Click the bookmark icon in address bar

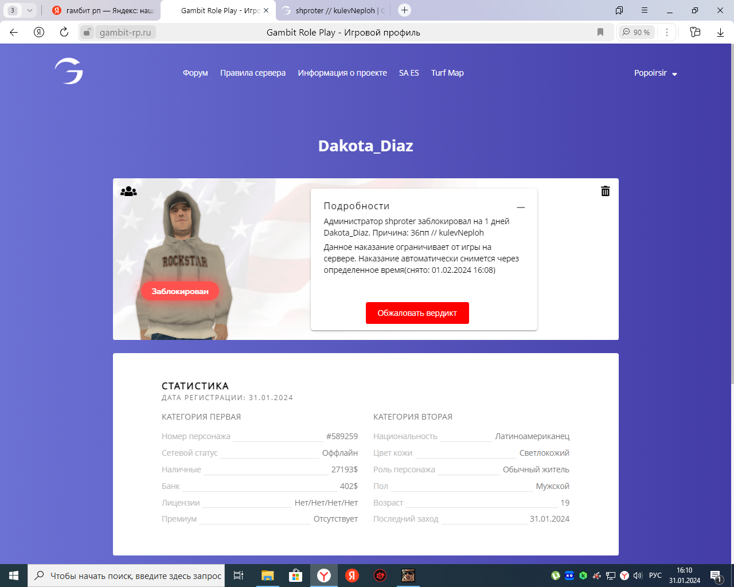coord(600,32)
